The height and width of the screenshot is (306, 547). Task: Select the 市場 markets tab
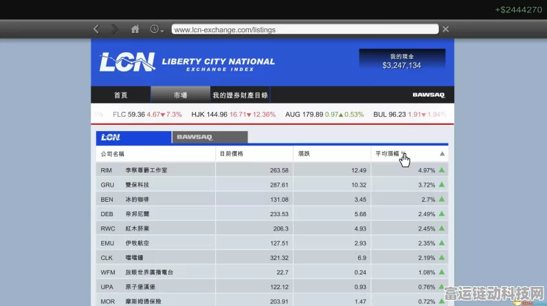coord(180,95)
